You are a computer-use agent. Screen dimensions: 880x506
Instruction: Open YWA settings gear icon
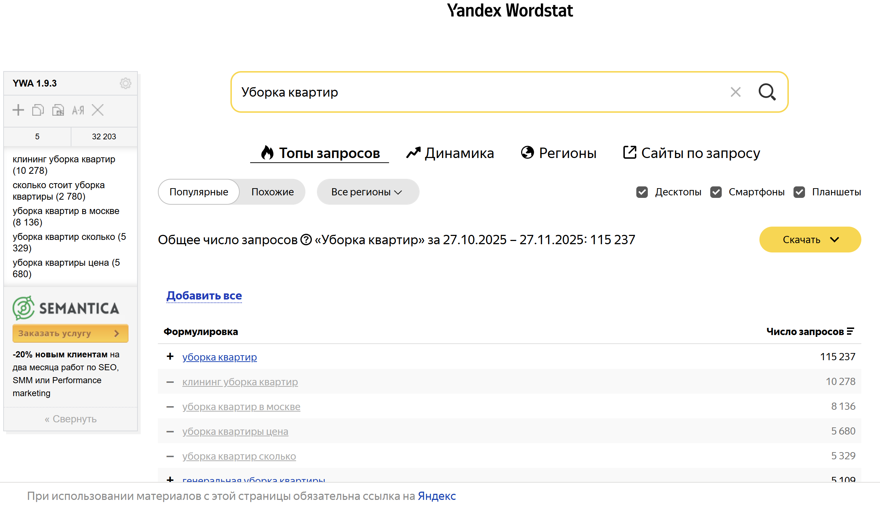click(125, 83)
